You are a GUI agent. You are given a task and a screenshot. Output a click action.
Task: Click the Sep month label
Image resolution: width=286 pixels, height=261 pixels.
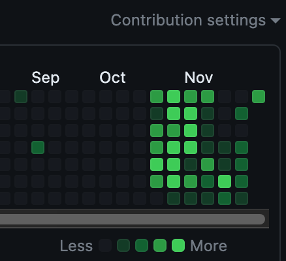(46, 78)
